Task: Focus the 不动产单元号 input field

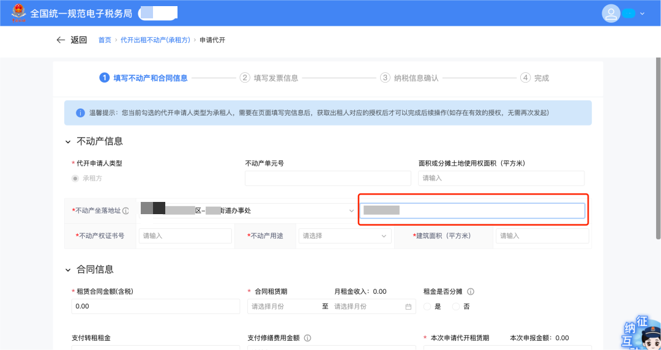Action: click(x=328, y=179)
